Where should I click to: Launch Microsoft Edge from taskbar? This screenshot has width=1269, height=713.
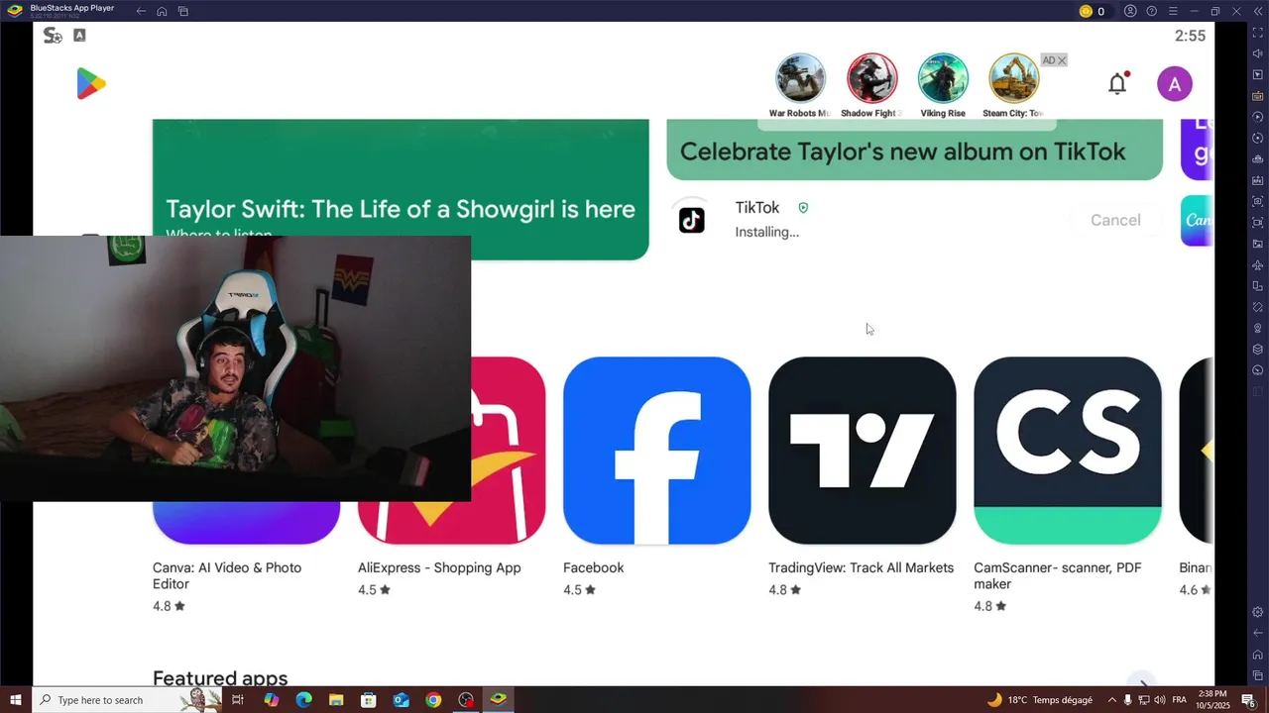click(x=303, y=700)
